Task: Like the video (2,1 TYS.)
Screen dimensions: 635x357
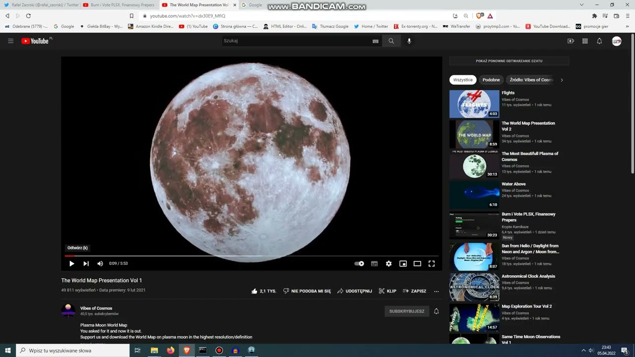Action: tap(263, 291)
